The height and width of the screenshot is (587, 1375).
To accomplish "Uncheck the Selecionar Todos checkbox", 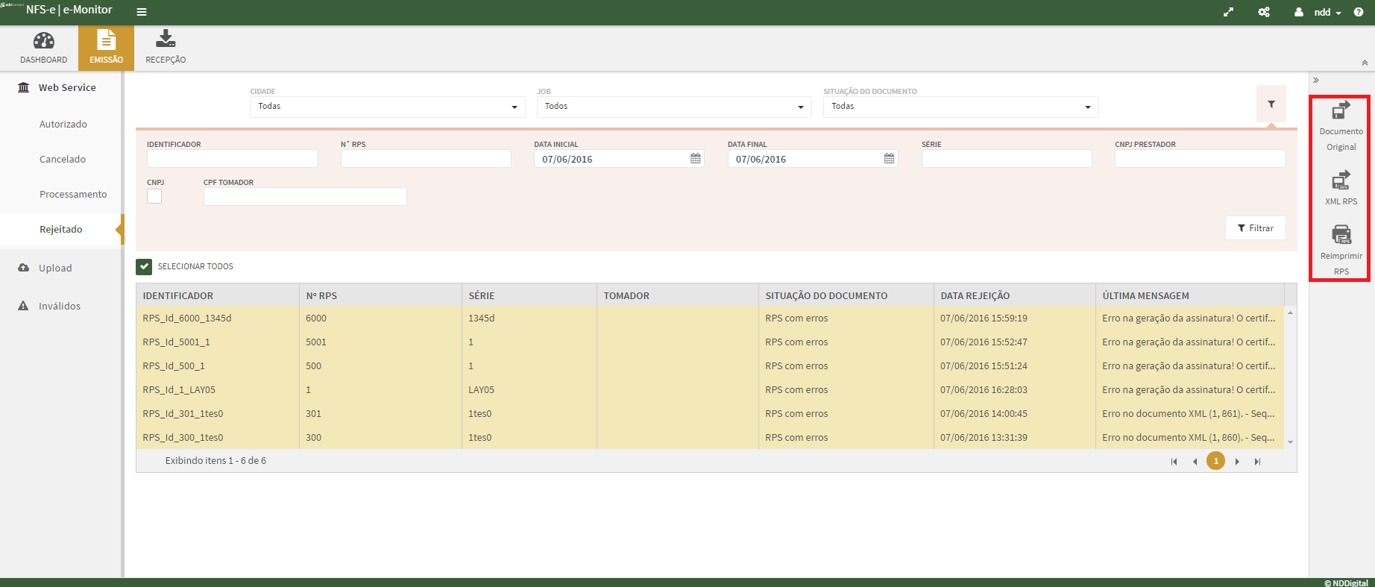I will pyautogui.click(x=144, y=266).
